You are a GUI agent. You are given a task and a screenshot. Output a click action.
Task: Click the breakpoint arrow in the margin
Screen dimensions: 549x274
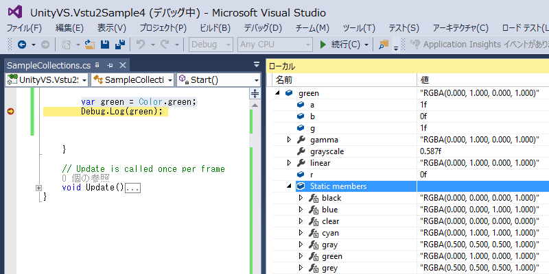[11, 112]
